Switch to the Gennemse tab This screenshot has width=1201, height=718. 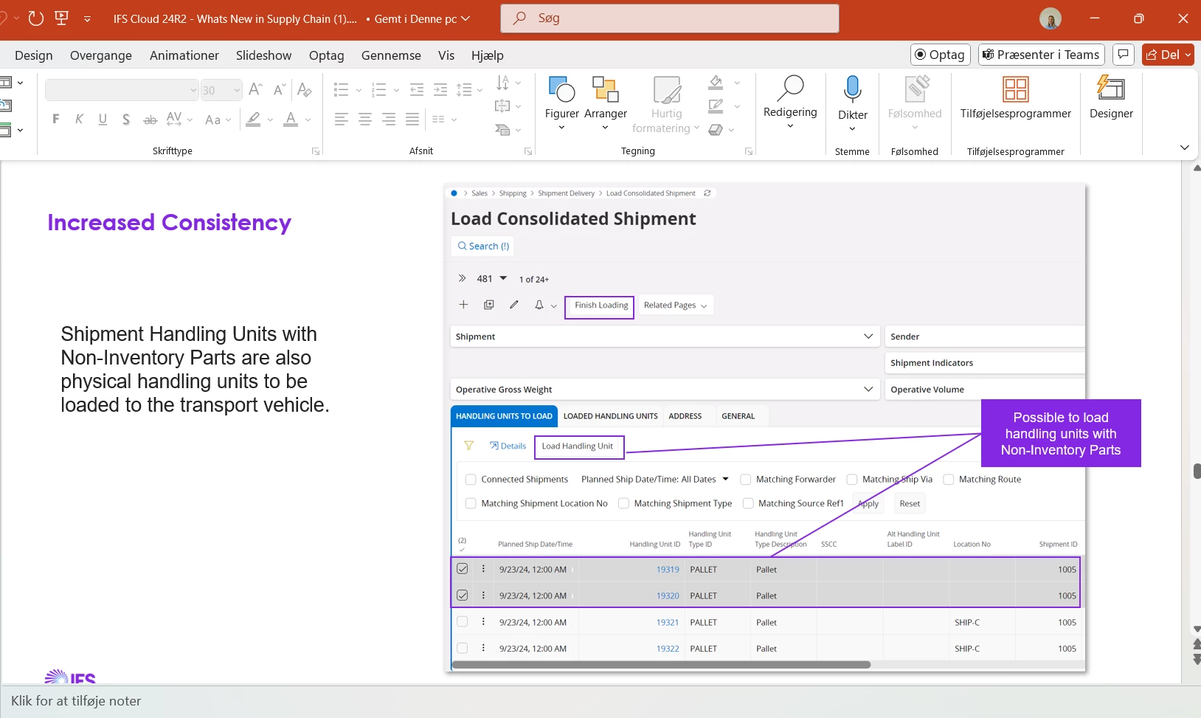point(391,55)
